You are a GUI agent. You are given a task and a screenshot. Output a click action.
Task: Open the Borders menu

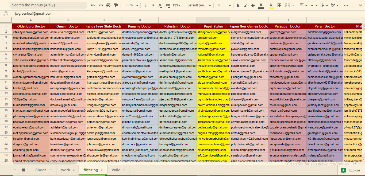[279, 5]
